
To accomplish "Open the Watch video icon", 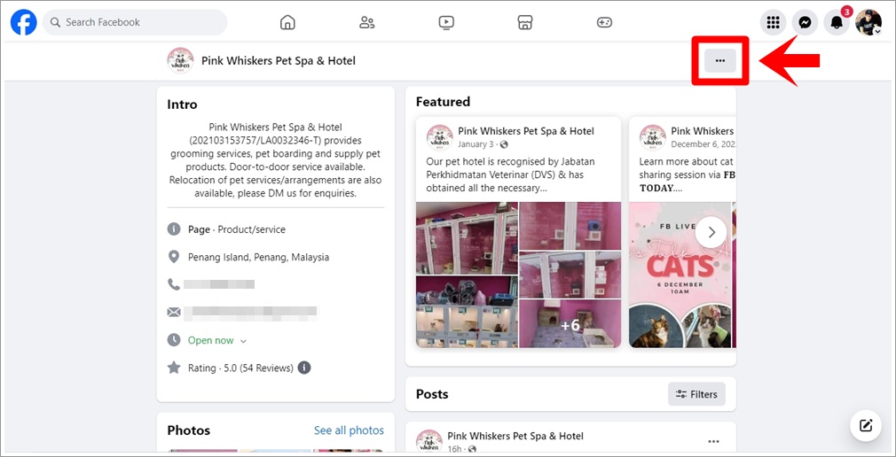I will coord(445,22).
